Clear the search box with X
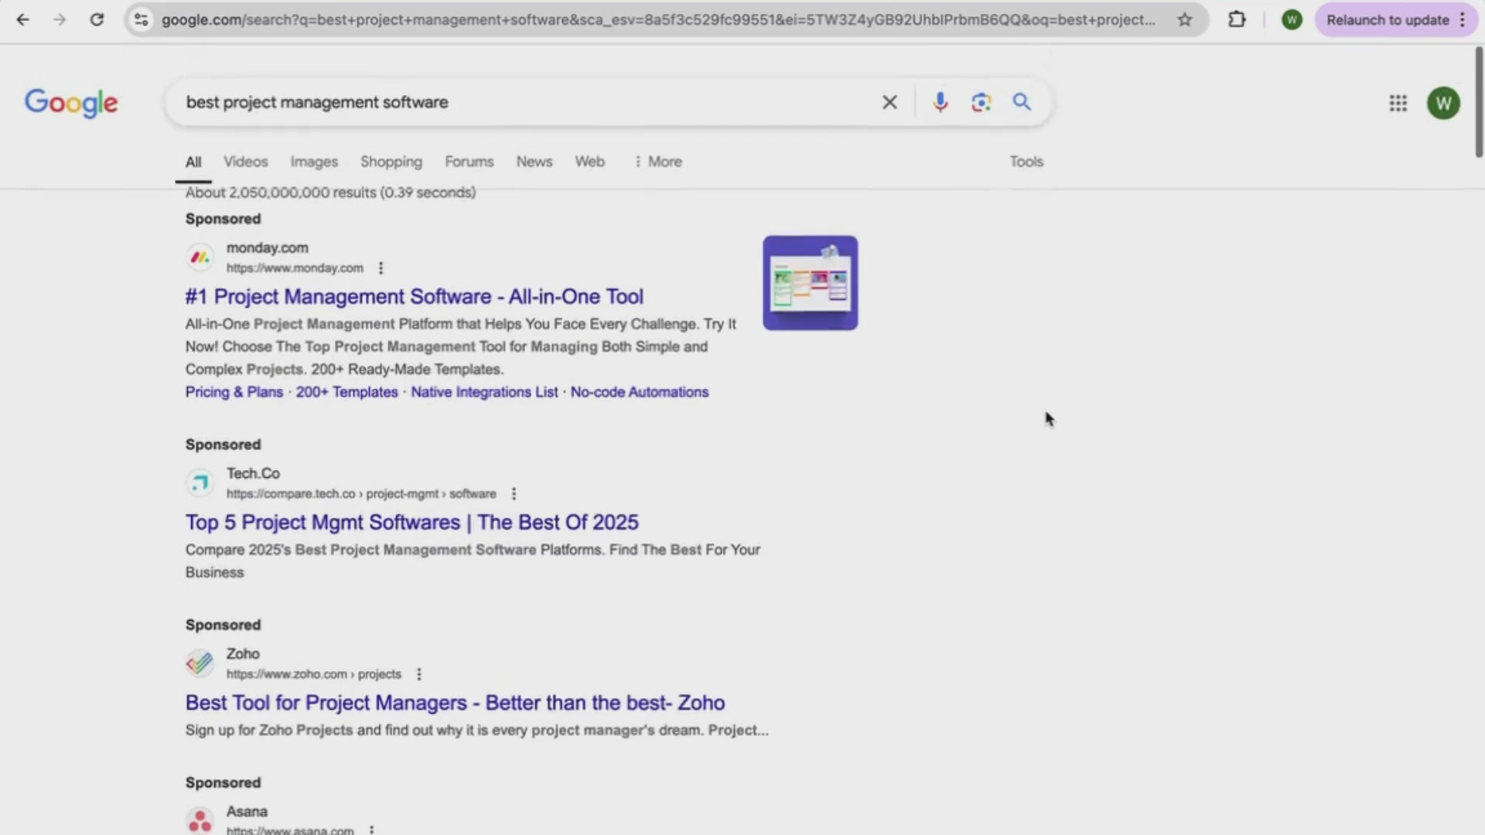This screenshot has width=1485, height=835. [x=889, y=102]
